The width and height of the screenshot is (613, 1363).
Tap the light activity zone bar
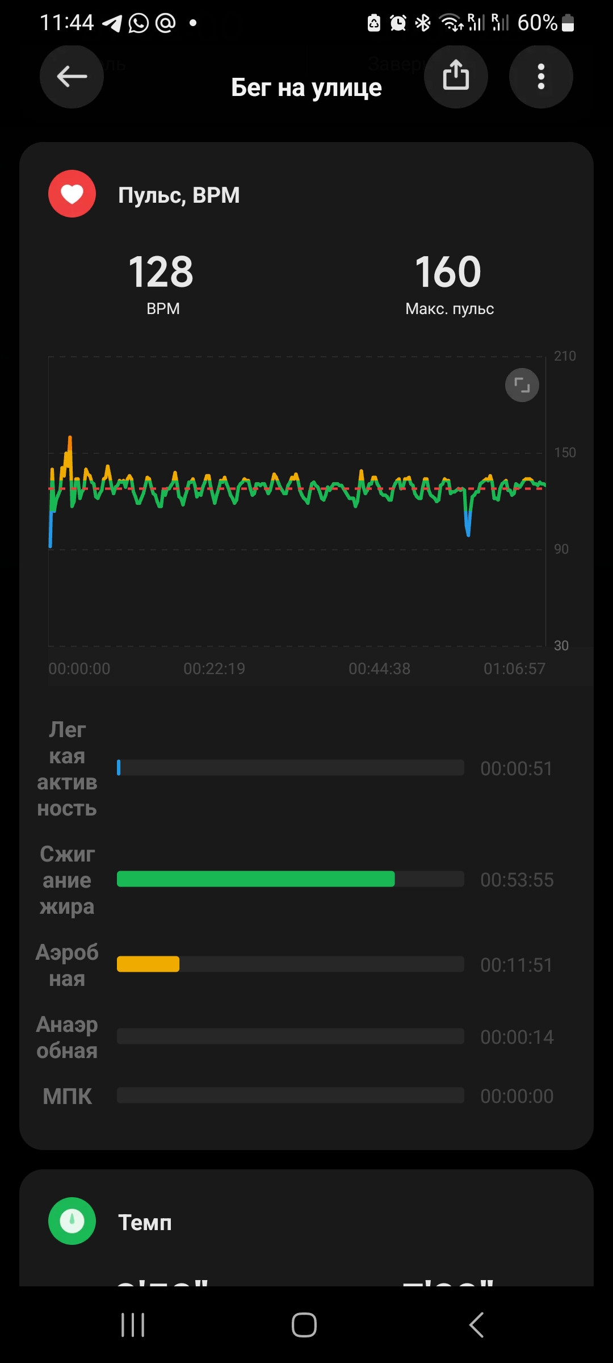290,768
